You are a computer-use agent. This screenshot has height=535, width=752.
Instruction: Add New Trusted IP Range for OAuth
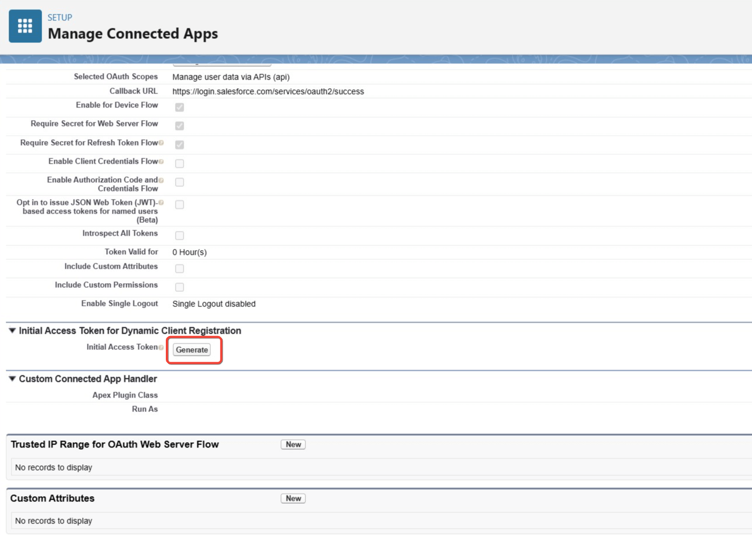point(293,444)
